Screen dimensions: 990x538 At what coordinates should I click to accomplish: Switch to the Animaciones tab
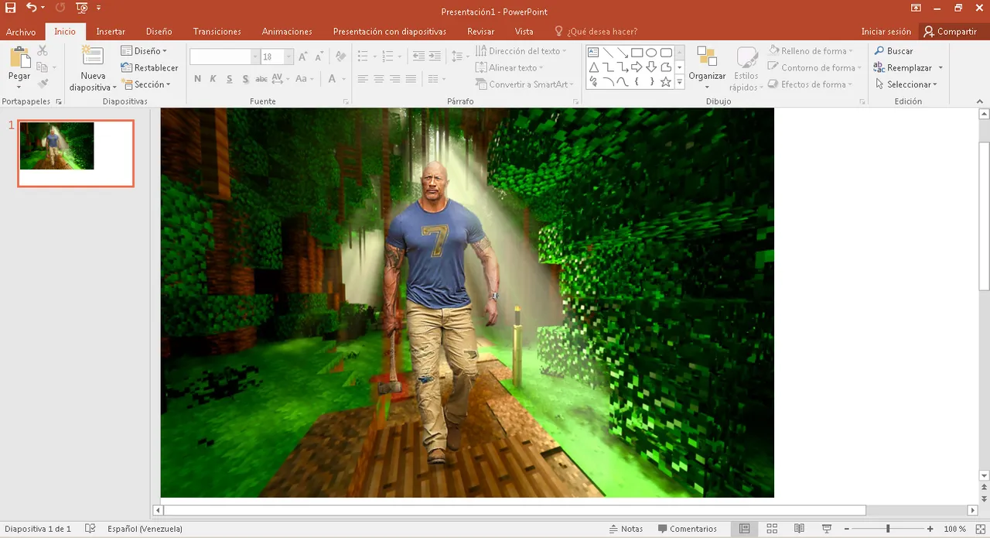tap(287, 32)
